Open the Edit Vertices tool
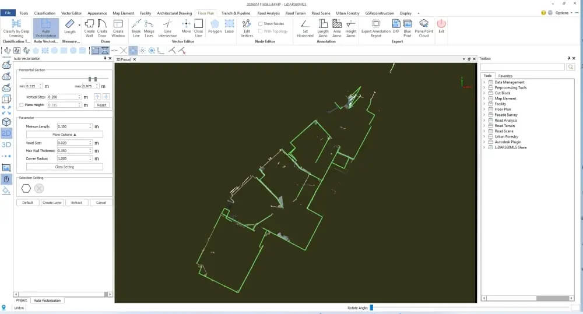This screenshot has width=583, height=314. point(247,28)
